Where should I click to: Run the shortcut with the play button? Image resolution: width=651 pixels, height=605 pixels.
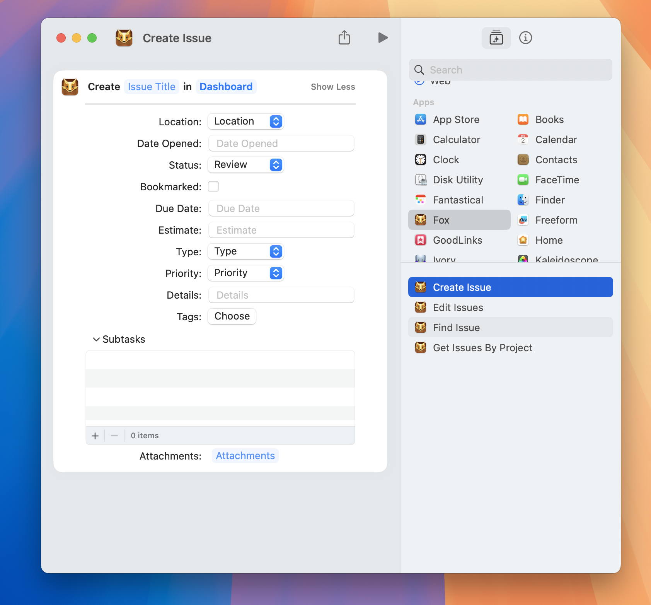[x=382, y=38]
